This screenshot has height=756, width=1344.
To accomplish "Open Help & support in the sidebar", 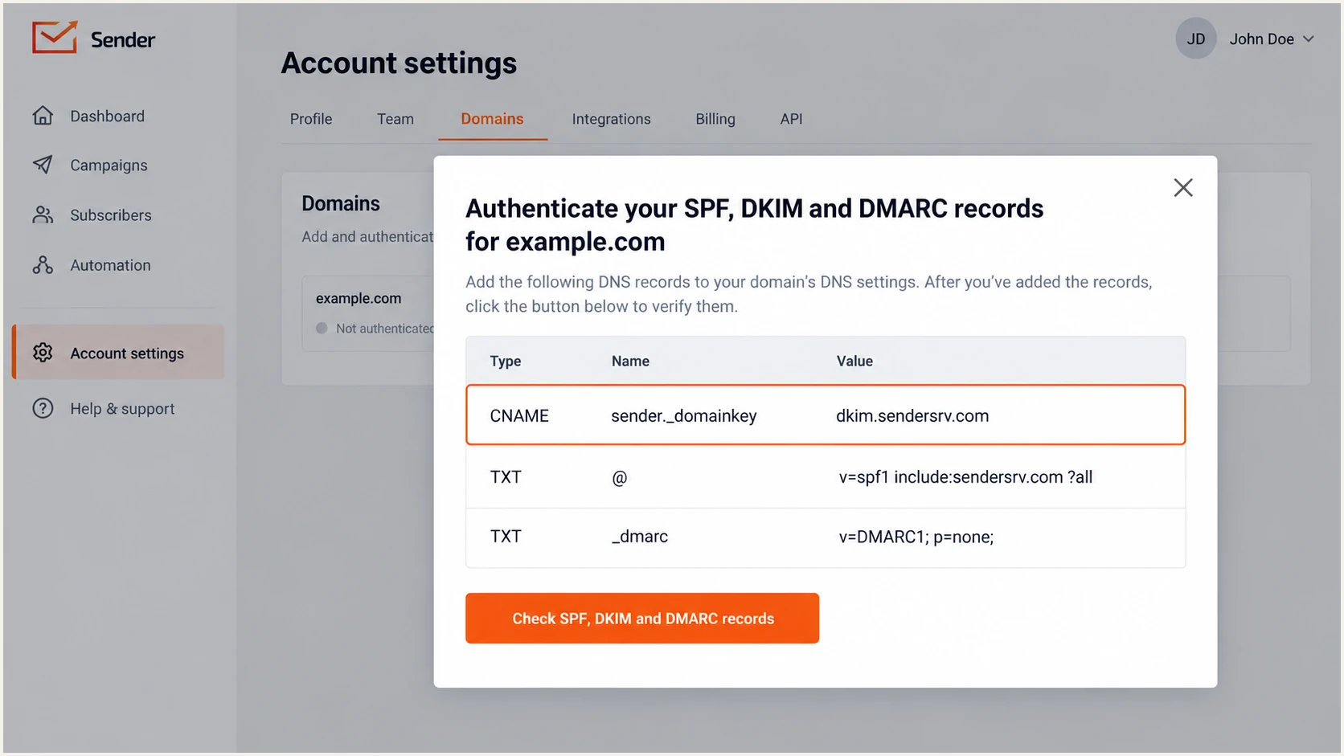I will pos(122,408).
